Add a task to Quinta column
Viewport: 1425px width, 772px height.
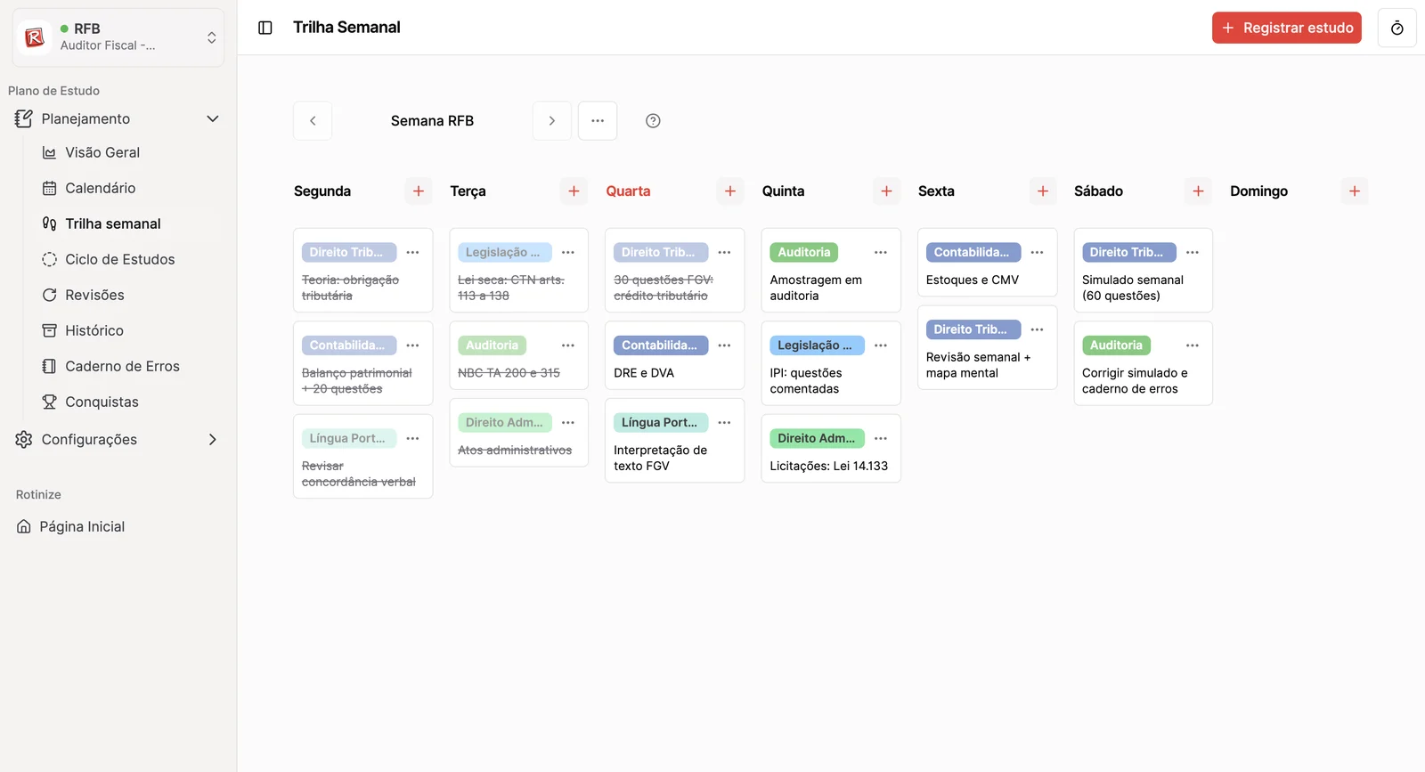point(886,191)
